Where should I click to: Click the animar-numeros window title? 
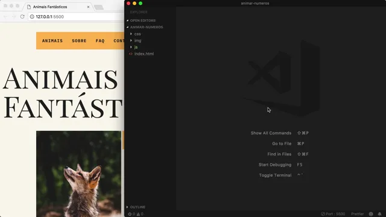[255, 3]
